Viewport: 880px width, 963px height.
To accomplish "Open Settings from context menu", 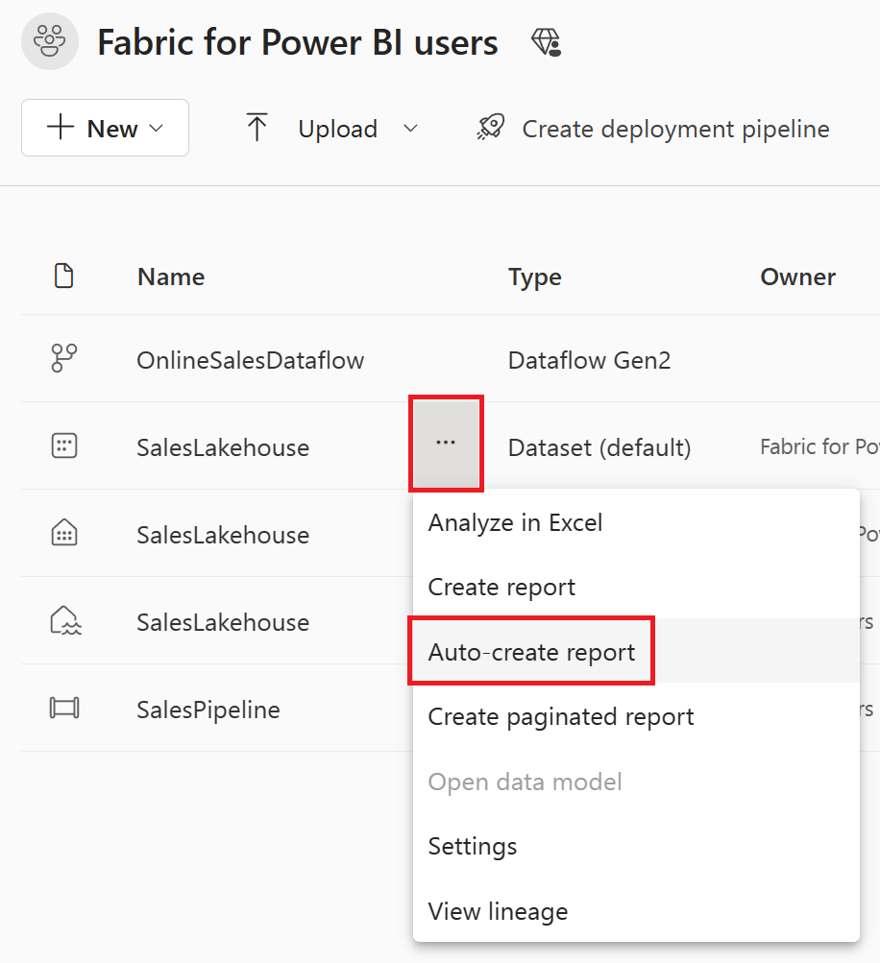I will [636, 846].
